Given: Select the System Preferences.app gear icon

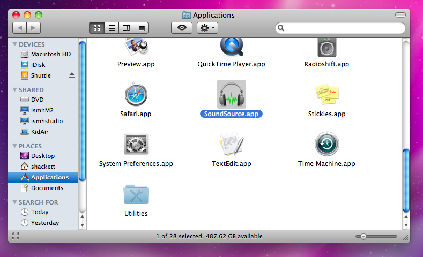Looking at the screenshot, I should [x=136, y=144].
